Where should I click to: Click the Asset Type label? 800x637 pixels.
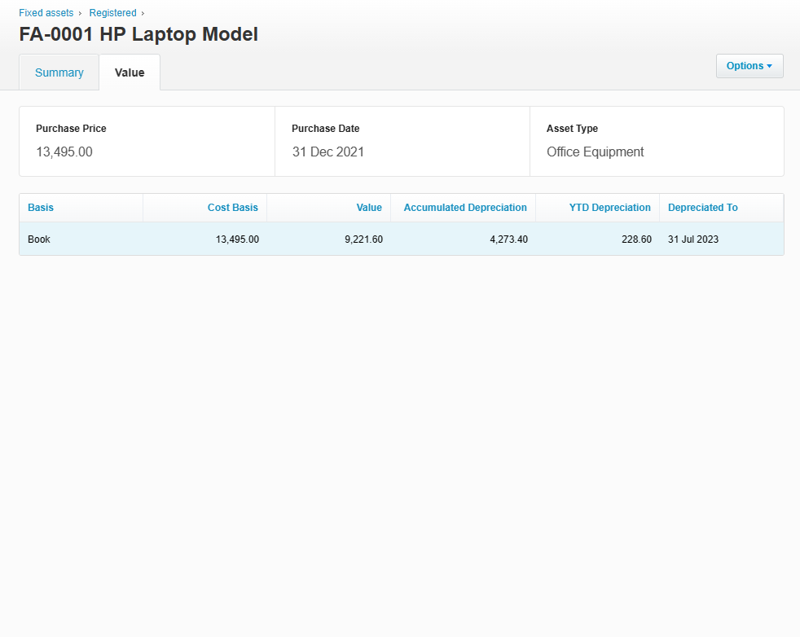coord(572,129)
